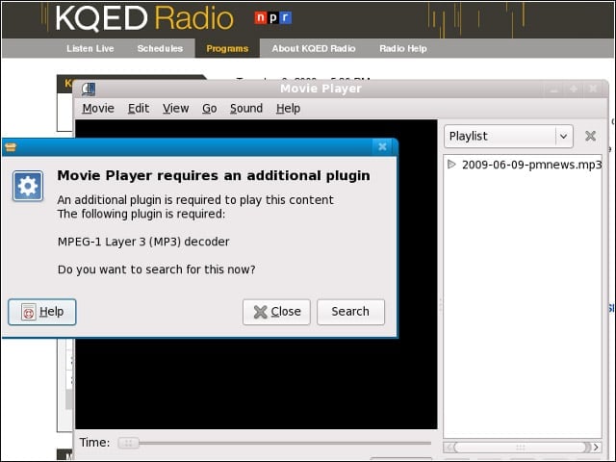Open About KQED Radio page
Screen dimensions: 616x462
(x=314, y=48)
